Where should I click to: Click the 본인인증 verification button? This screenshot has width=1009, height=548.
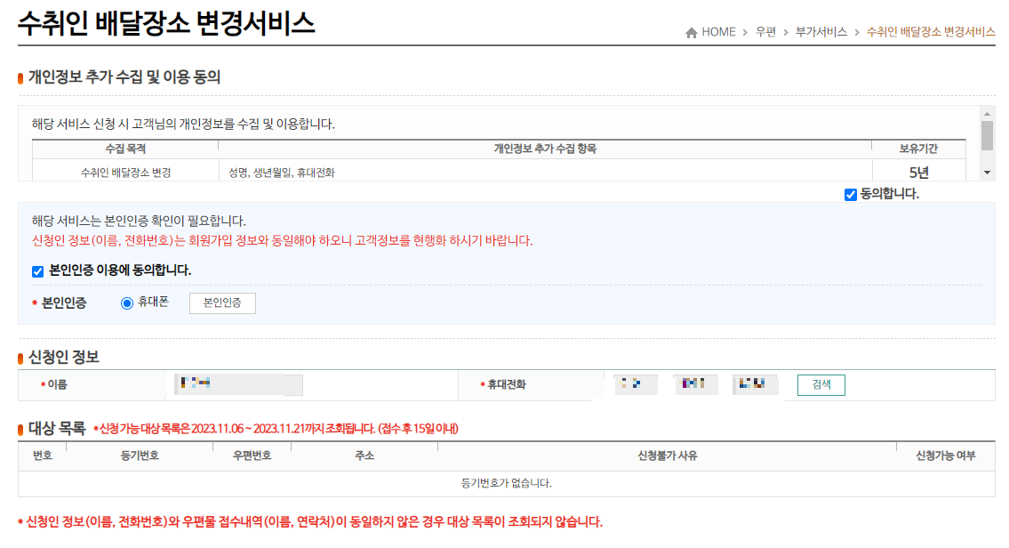[x=222, y=302]
